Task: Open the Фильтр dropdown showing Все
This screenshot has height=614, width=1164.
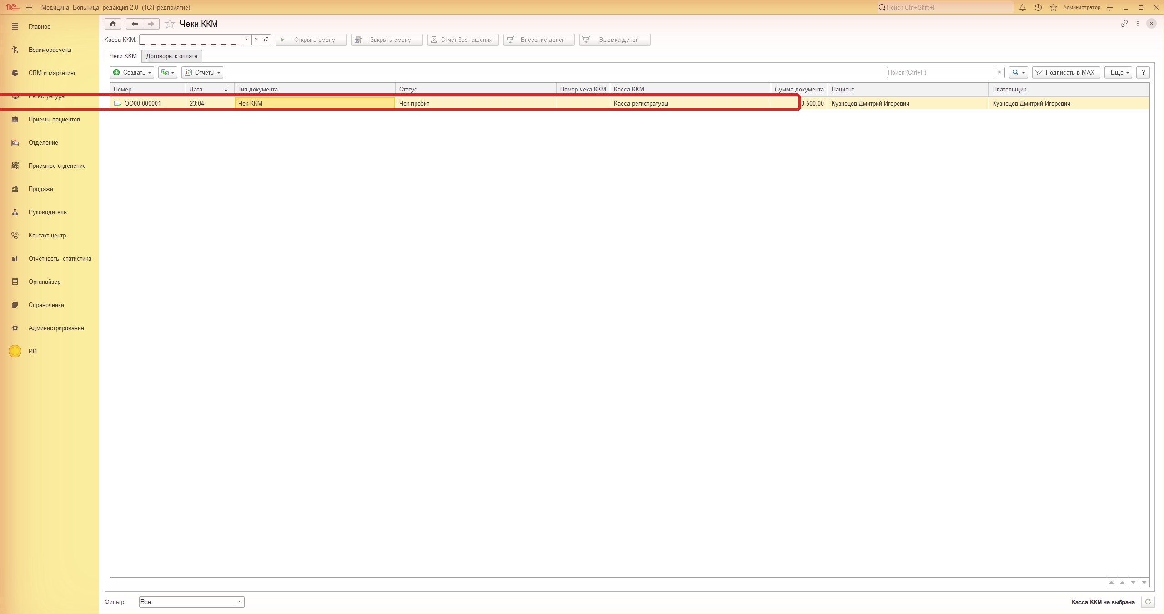Action: tap(239, 602)
